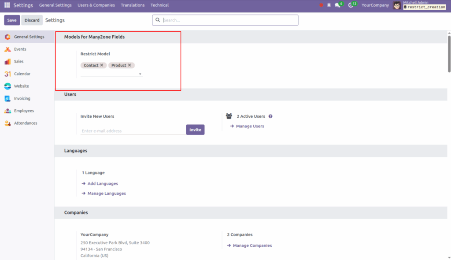Open the apps grid icon
This screenshot has width=451, height=260.
[6, 5]
